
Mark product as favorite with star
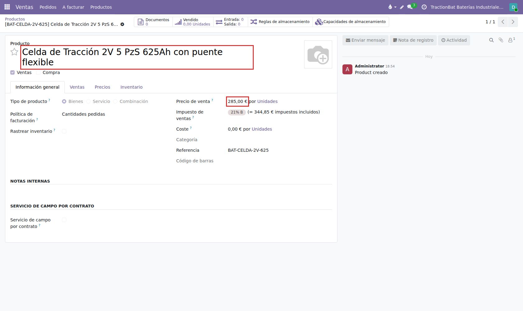(14, 52)
